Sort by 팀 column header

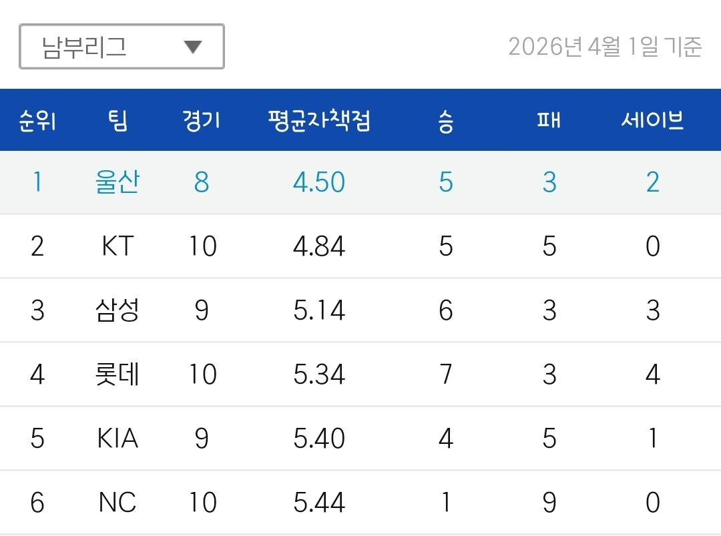pos(117,121)
